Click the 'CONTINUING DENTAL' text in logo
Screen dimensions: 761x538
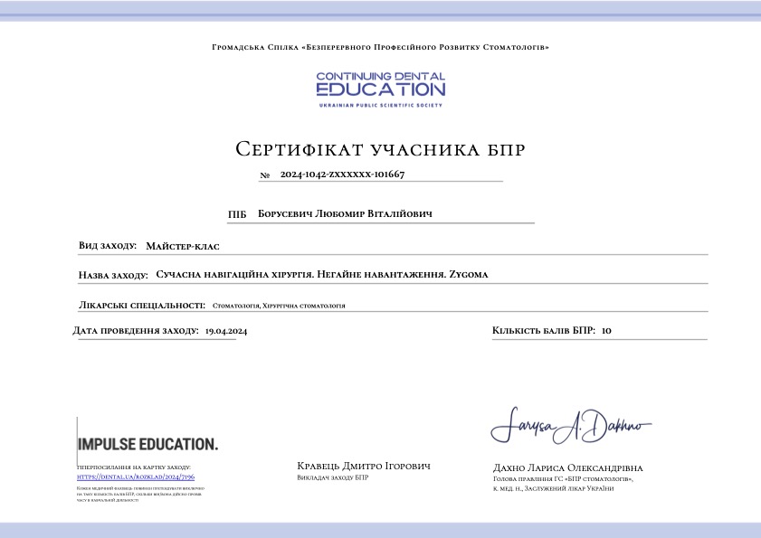pos(380,77)
